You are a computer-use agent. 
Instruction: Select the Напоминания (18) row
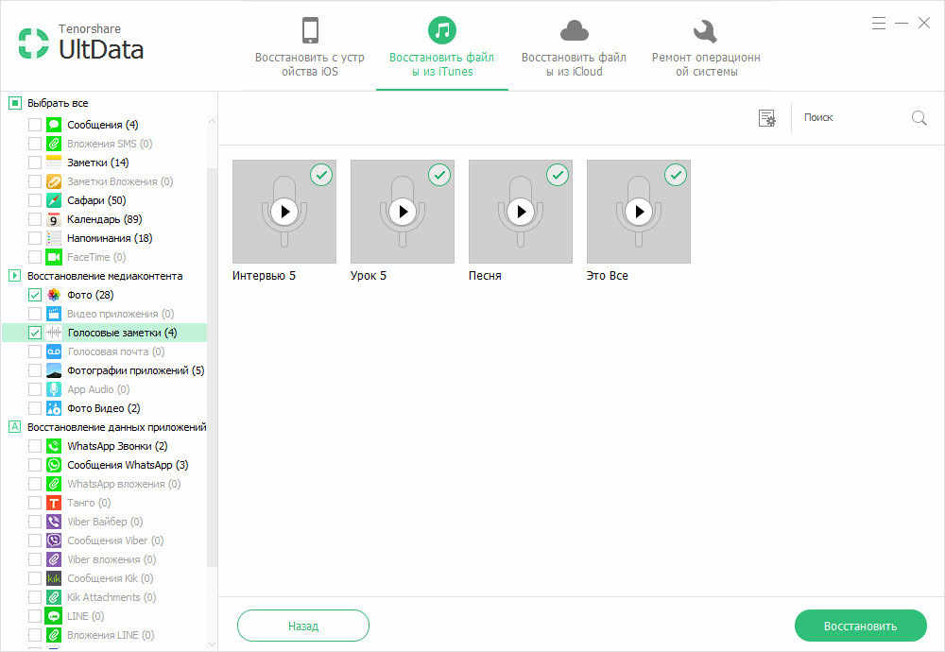click(x=104, y=238)
